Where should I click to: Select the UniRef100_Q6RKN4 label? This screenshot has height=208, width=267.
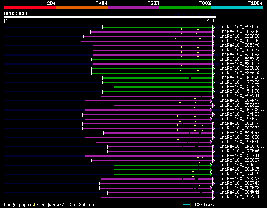coord(239,101)
